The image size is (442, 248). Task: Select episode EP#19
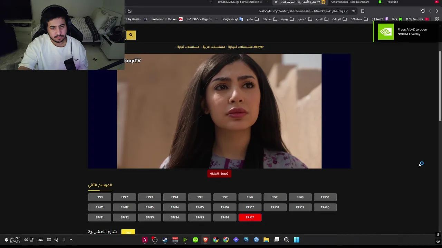(x=300, y=207)
